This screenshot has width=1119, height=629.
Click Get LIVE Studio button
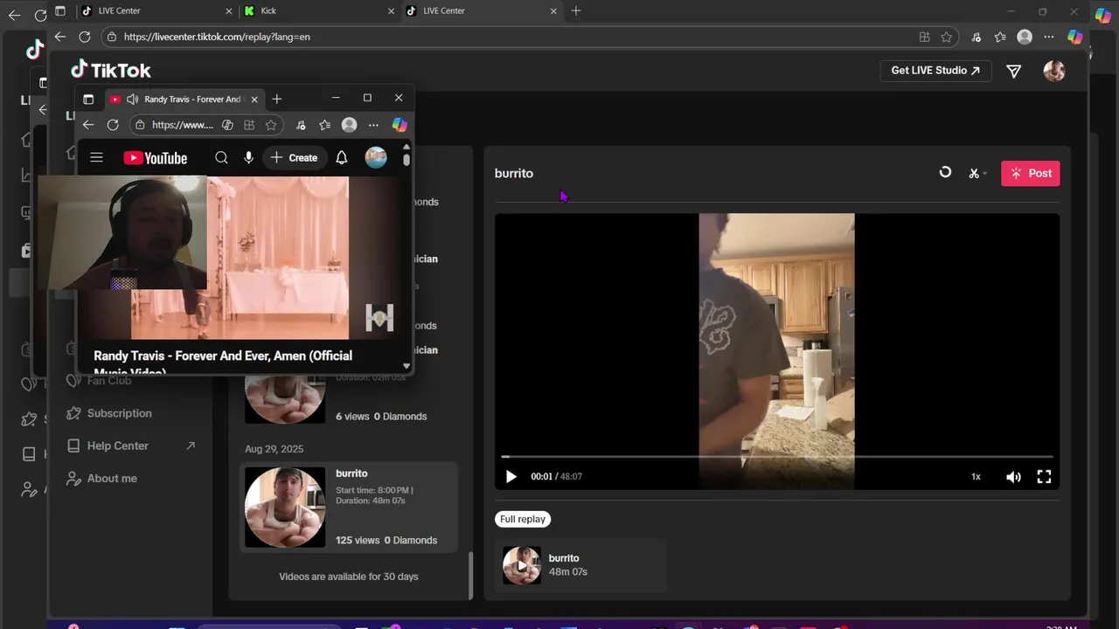pos(935,71)
